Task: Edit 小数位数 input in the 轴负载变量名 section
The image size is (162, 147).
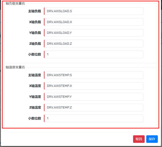Action: pos(93,54)
